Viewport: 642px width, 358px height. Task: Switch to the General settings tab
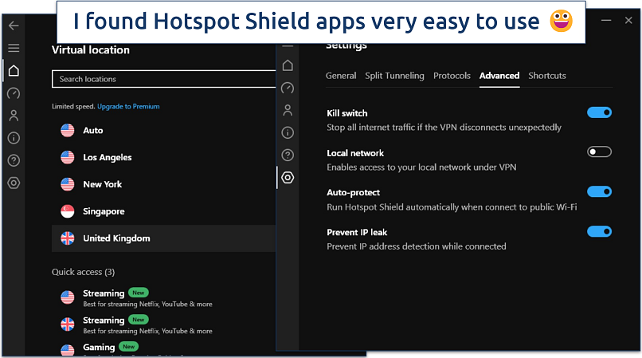coord(341,76)
